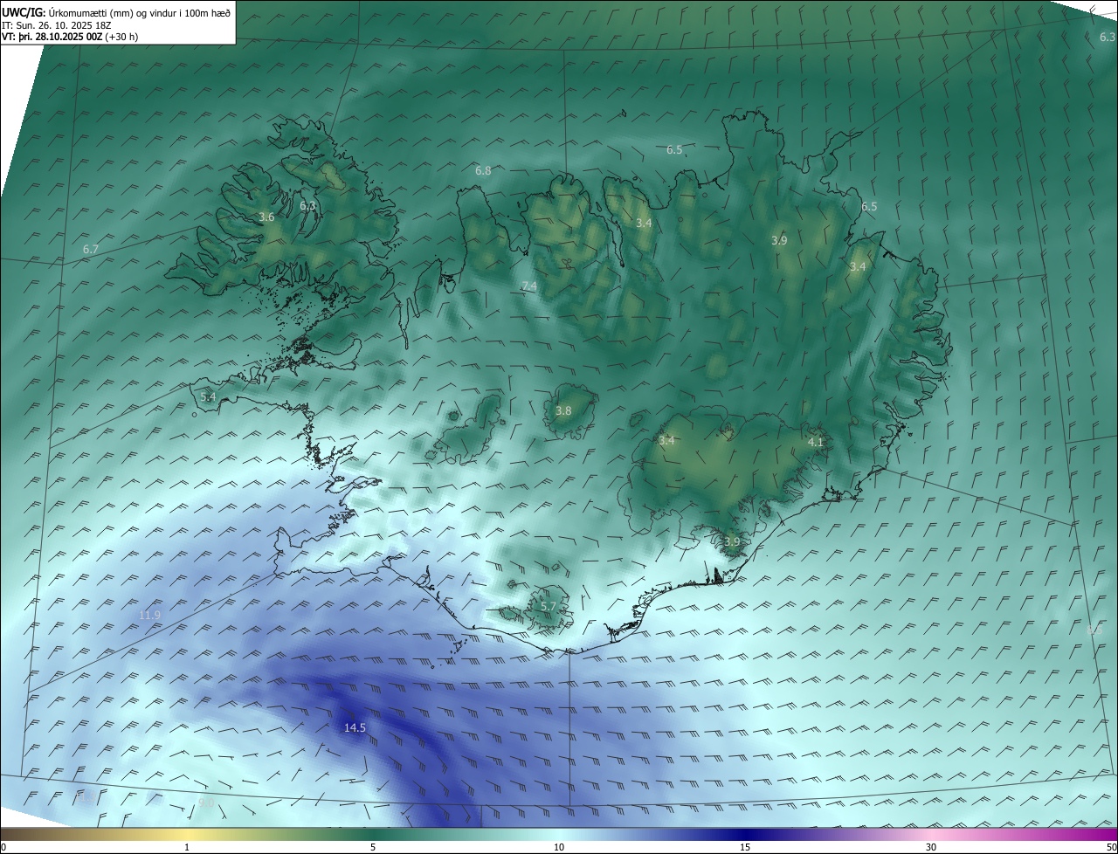Select the 10 tick on the color legend

click(559, 847)
